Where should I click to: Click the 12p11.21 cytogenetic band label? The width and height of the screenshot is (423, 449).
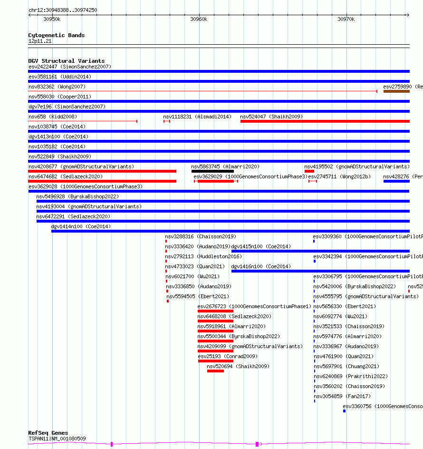(x=40, y=41)
